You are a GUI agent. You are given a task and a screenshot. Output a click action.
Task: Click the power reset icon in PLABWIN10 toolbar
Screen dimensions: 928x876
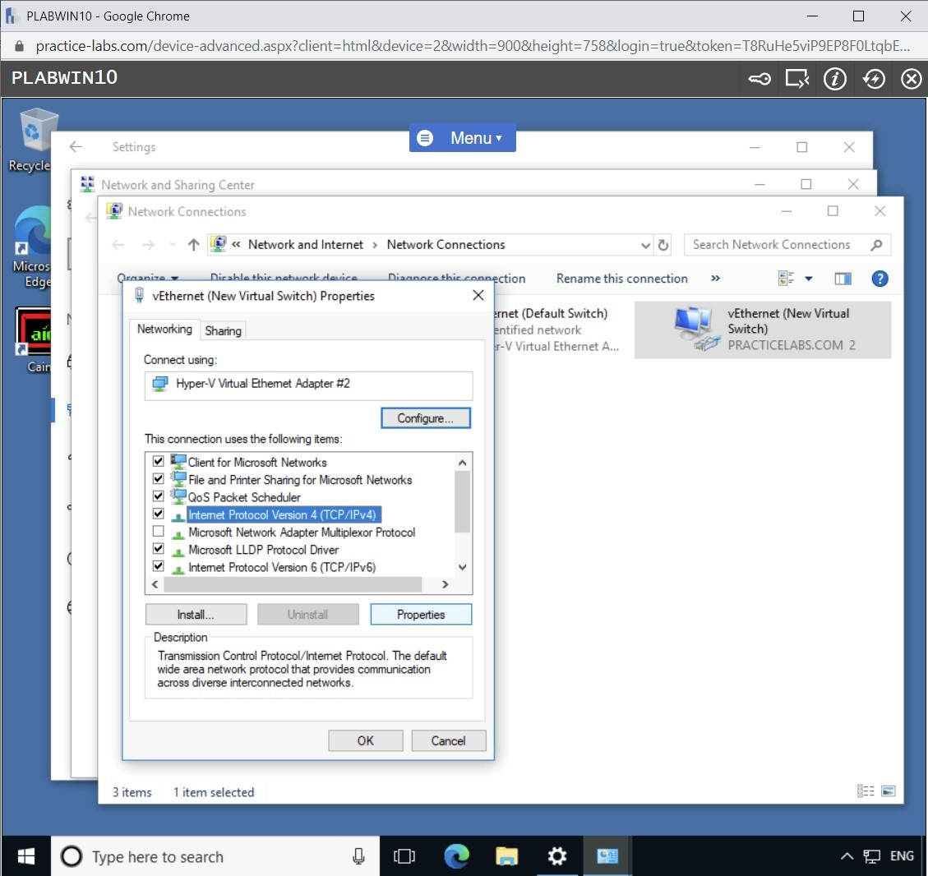click(x=874, y=78)
